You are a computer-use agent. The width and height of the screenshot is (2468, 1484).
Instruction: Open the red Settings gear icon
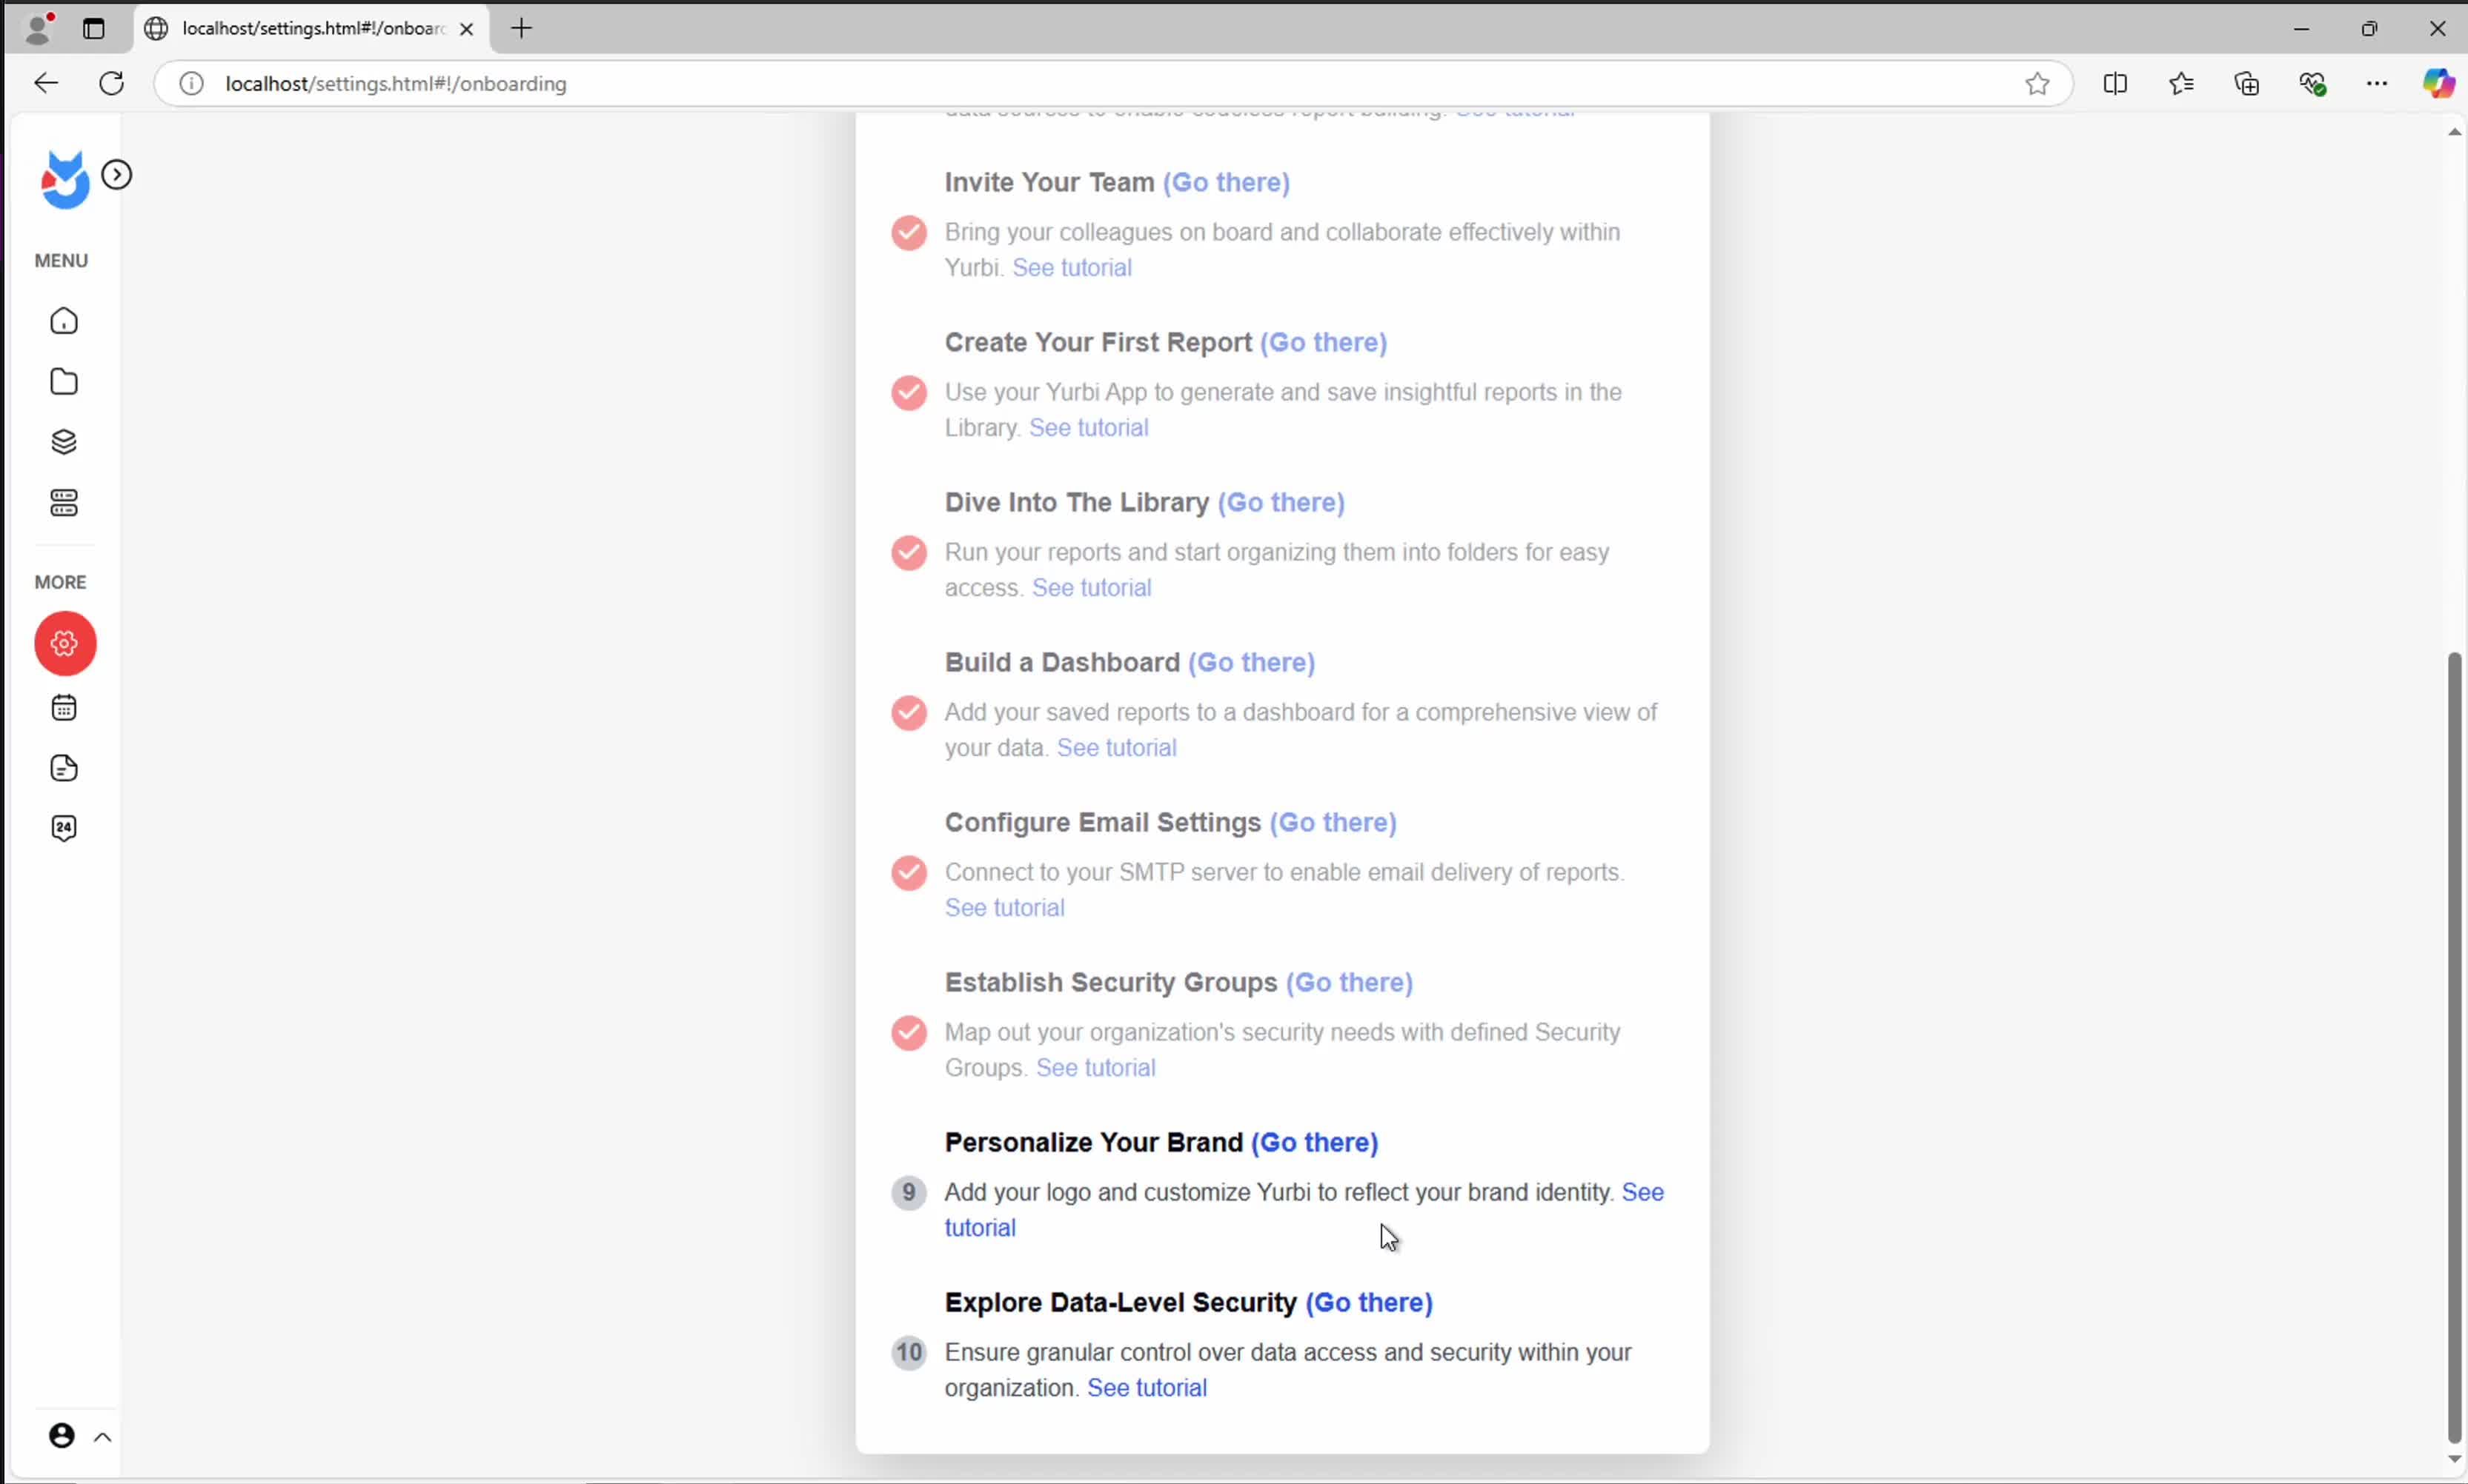[x=65, y=643]
